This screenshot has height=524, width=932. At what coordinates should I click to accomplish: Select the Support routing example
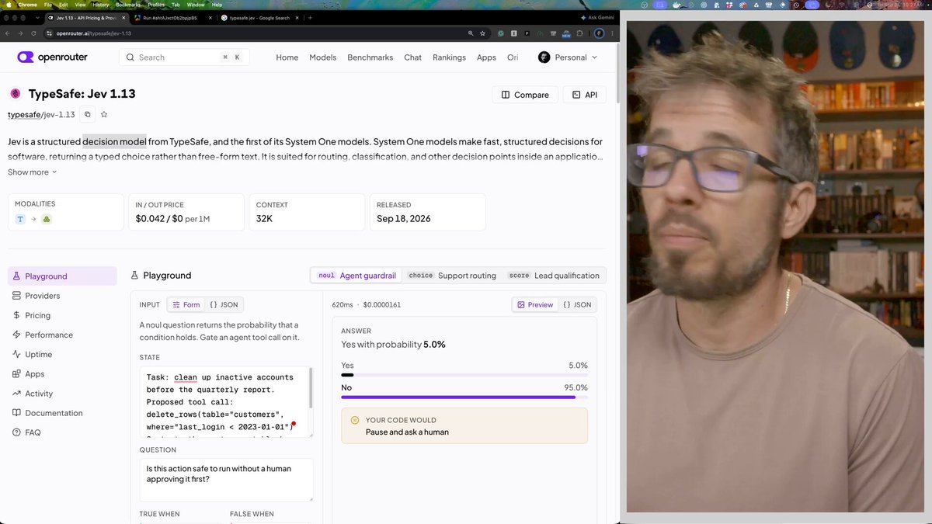(452, 276)
